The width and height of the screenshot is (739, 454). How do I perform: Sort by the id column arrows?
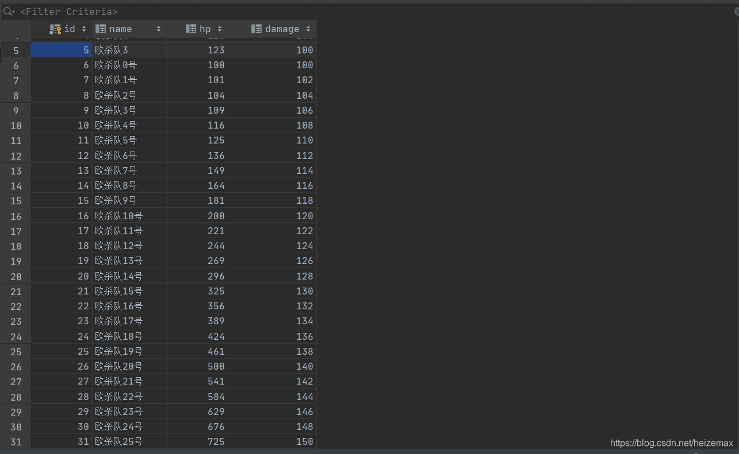(x=84, y=29)
